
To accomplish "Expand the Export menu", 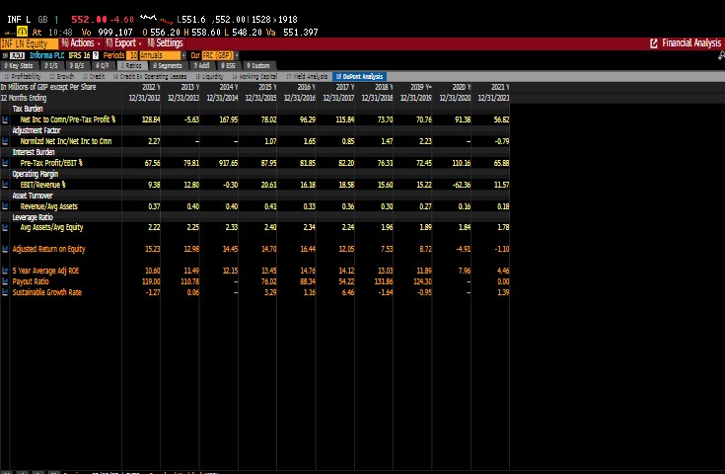I will point(124,43).
